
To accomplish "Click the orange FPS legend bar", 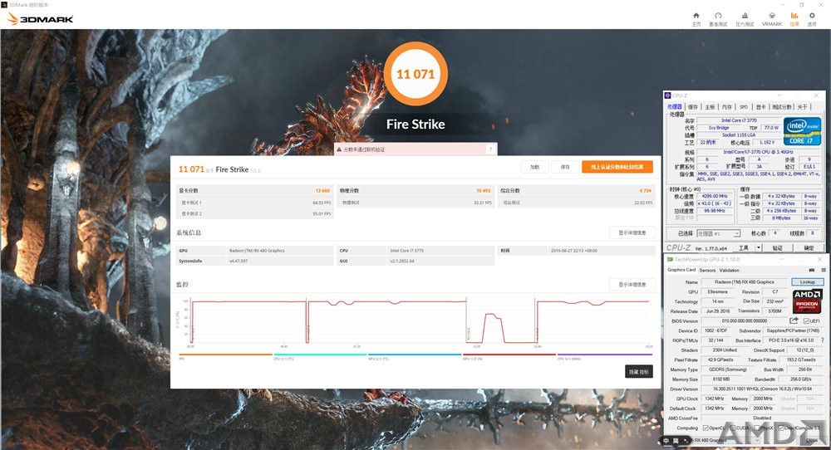I will pyautogui.click(x=225, y=355).
